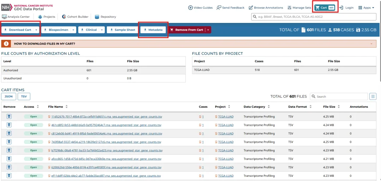Open the Cohort Builder tab
This screenshot has width=381, height=181.
[75, 17]
